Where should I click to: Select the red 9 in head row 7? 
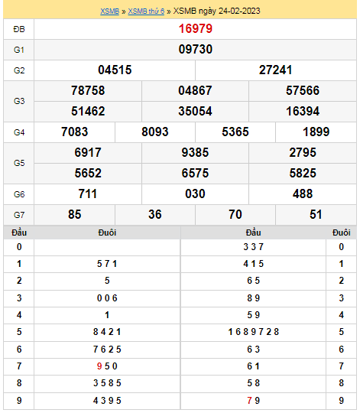pyautogui.click(x=99, y=366)
